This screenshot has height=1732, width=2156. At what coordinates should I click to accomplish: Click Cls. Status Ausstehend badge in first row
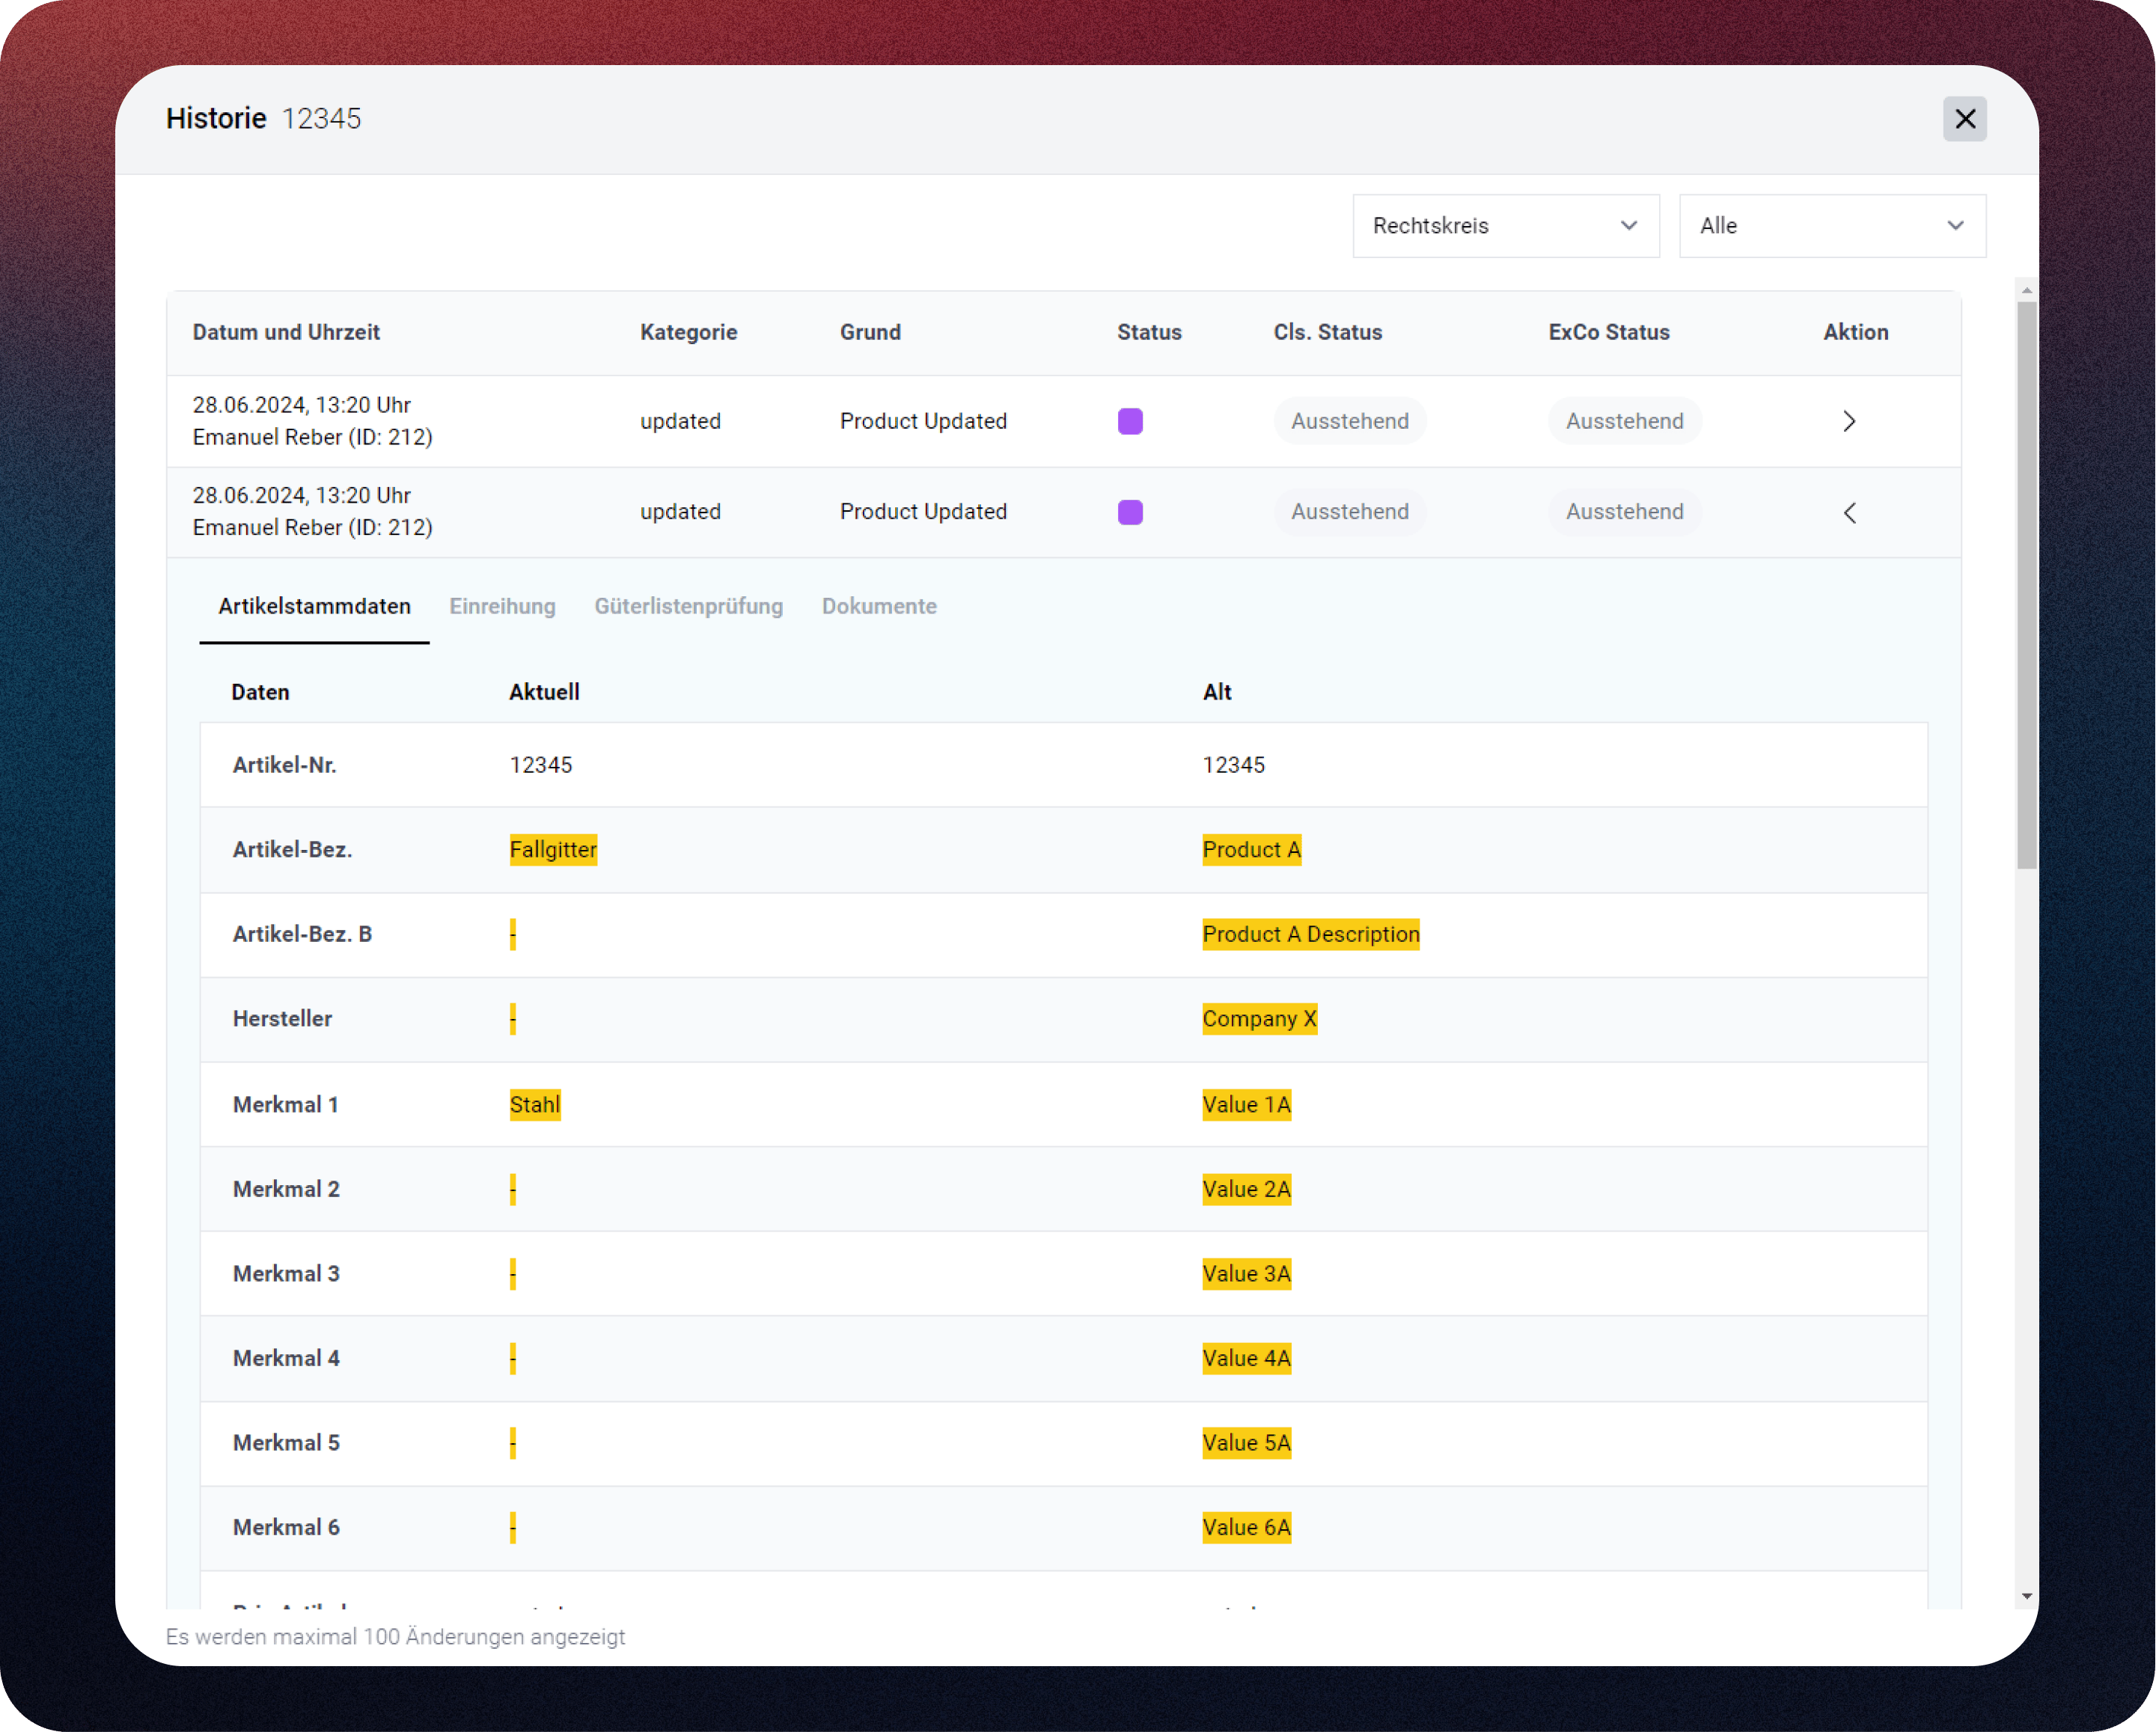[x=1349, y=421]
